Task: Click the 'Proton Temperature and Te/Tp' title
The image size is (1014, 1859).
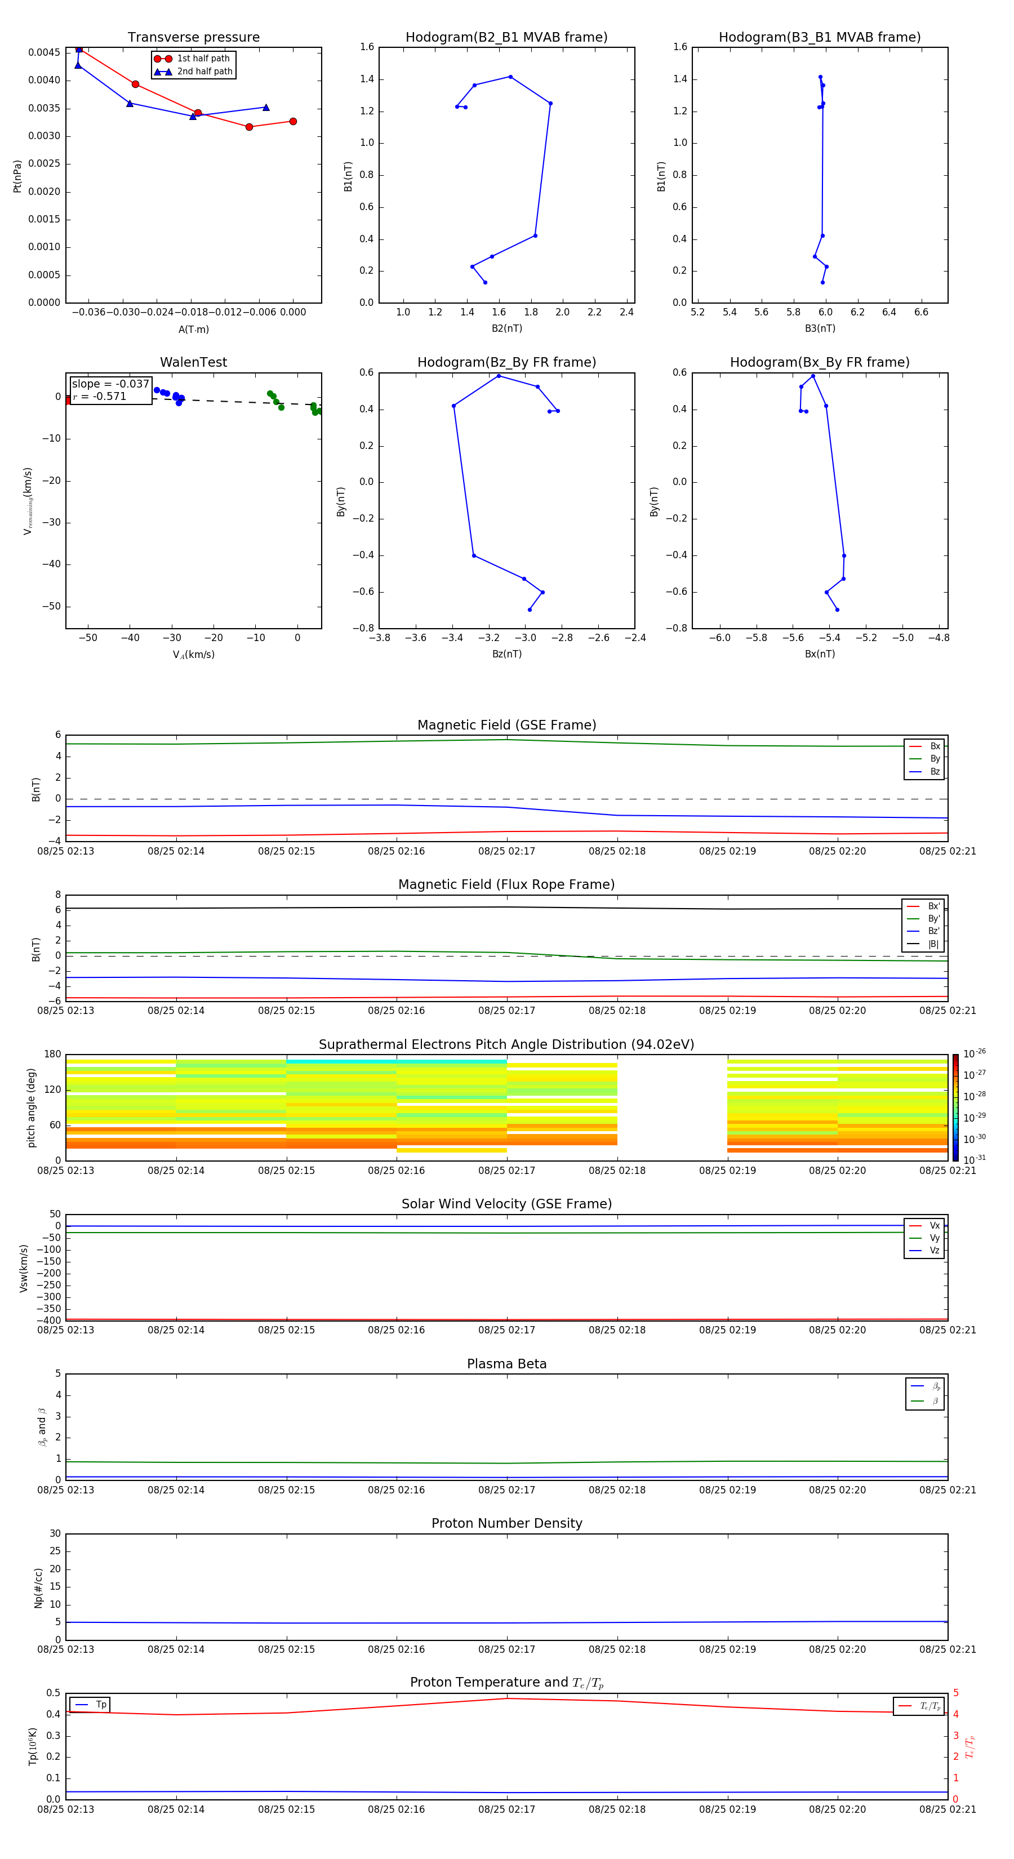Action: [506, 1683]
